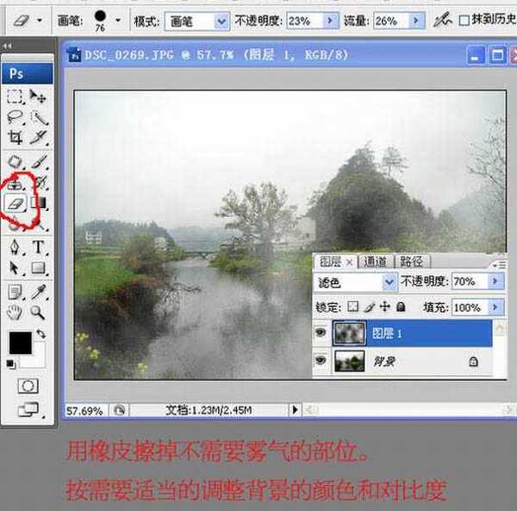Click the zoom 57.69% field
Screen dimensions: 517x511
pos(85,410)
